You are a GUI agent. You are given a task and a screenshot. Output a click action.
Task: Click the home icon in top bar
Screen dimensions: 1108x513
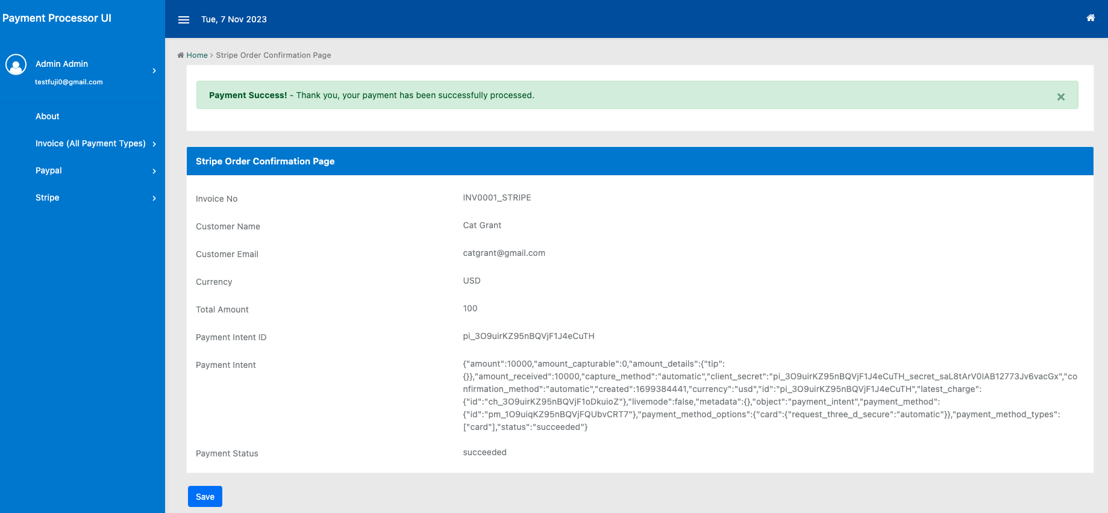(1091, 18)
